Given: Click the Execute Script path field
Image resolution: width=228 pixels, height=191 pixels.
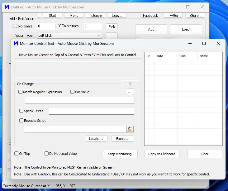Looking at the screenshot, I should (75, 129).
